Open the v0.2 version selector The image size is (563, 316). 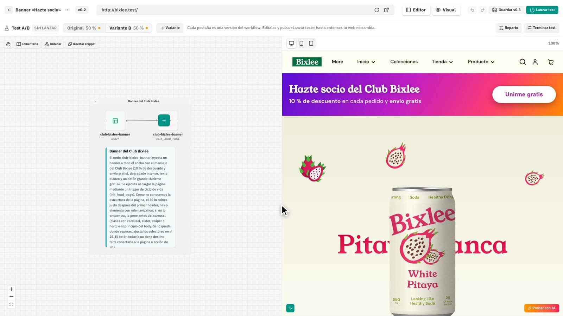(82, 10)
